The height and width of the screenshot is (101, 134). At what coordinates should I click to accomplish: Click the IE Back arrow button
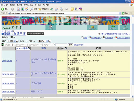coord(3,9)
